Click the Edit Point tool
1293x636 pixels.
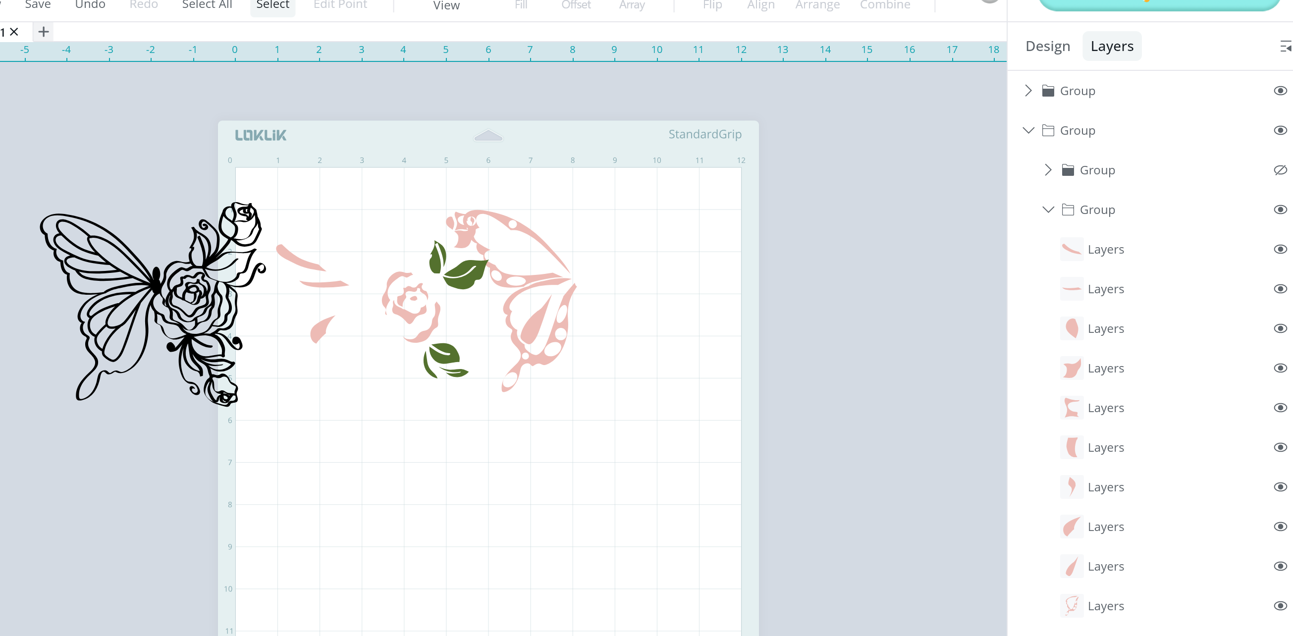[340, 5]
